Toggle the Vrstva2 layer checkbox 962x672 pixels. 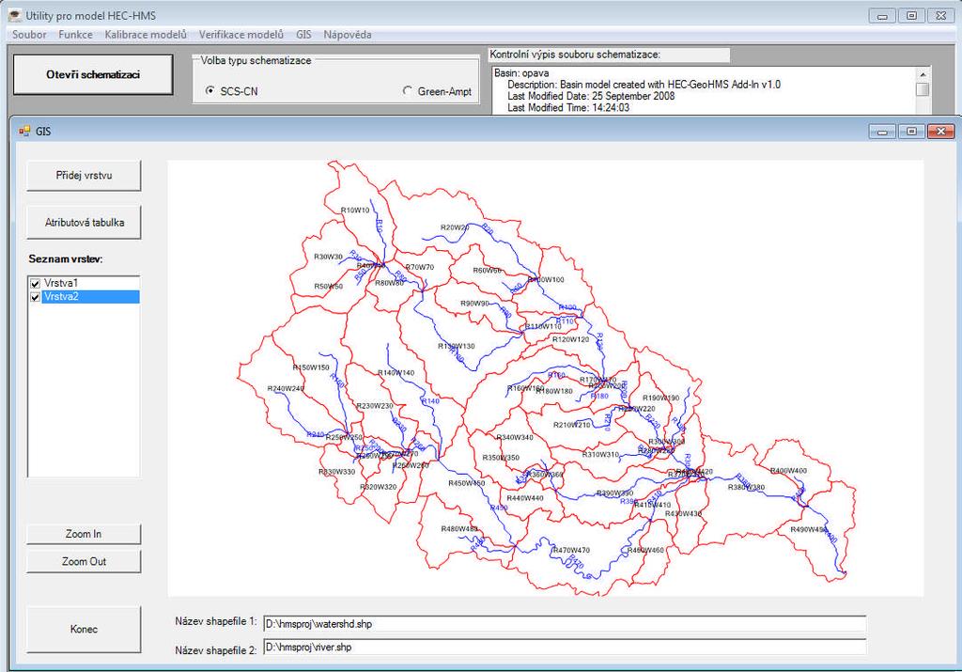tap(35, 297)
